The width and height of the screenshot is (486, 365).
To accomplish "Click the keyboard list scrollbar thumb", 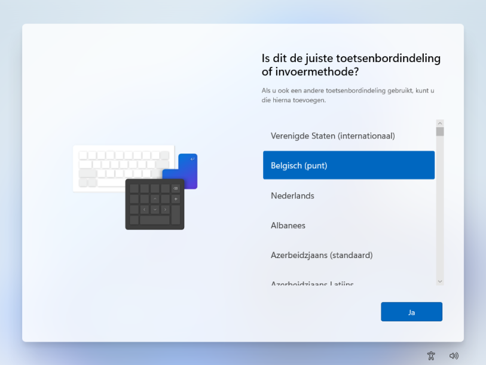I will [x=440, y=131].
